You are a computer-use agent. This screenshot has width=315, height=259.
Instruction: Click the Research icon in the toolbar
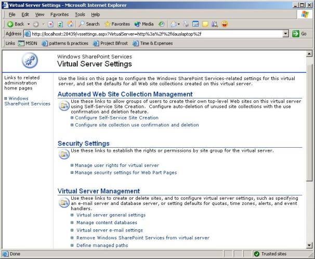(x=215, y=24)
